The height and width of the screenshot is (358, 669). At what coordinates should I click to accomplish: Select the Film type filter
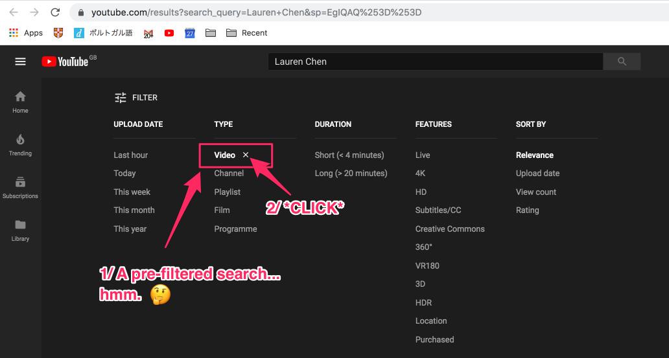pos(222,210)
